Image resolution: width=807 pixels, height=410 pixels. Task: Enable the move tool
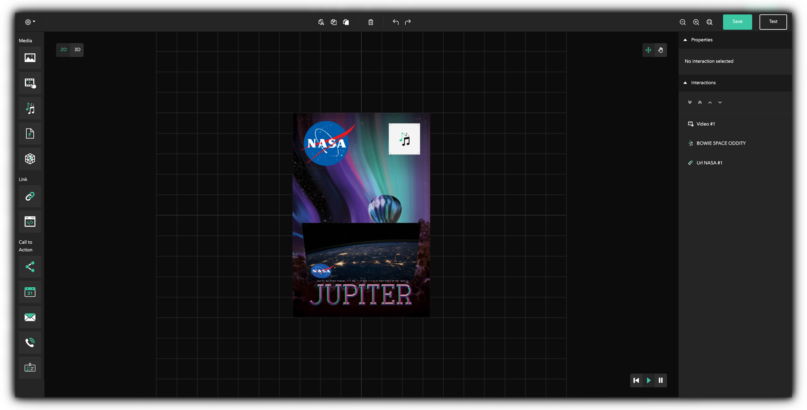pos(648,50)
